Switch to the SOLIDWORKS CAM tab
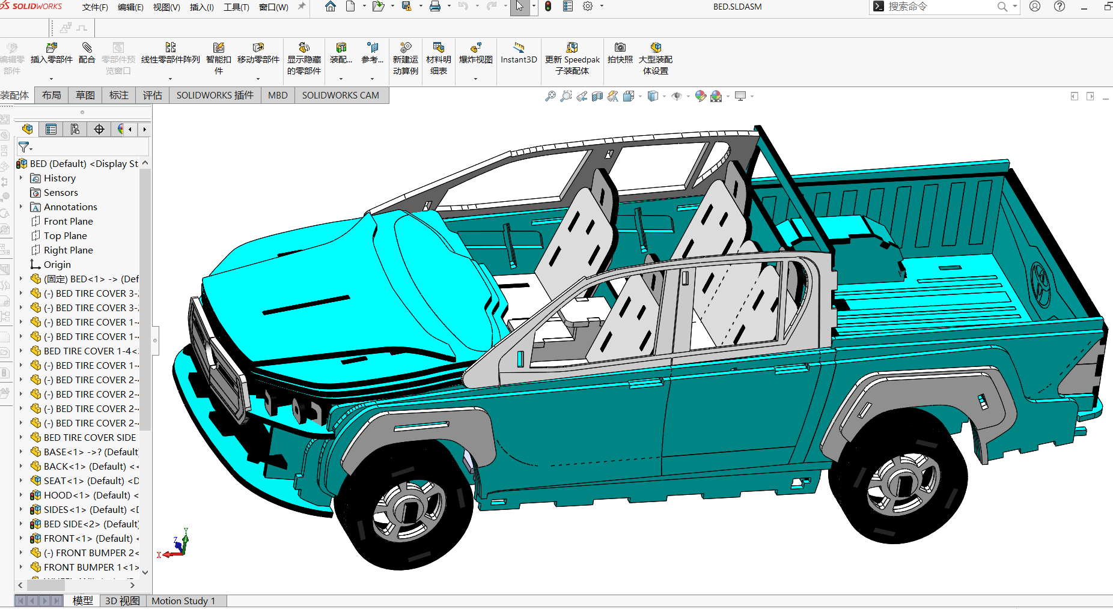 [x=341, y=95]
